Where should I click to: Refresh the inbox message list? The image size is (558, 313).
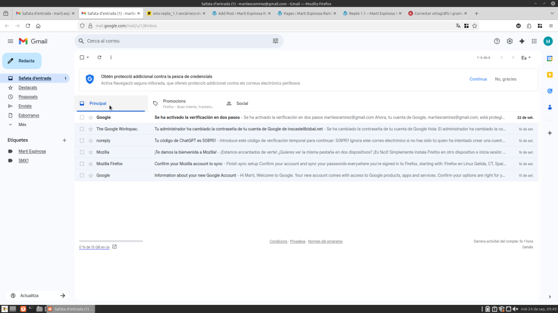(x=99, y=57)
